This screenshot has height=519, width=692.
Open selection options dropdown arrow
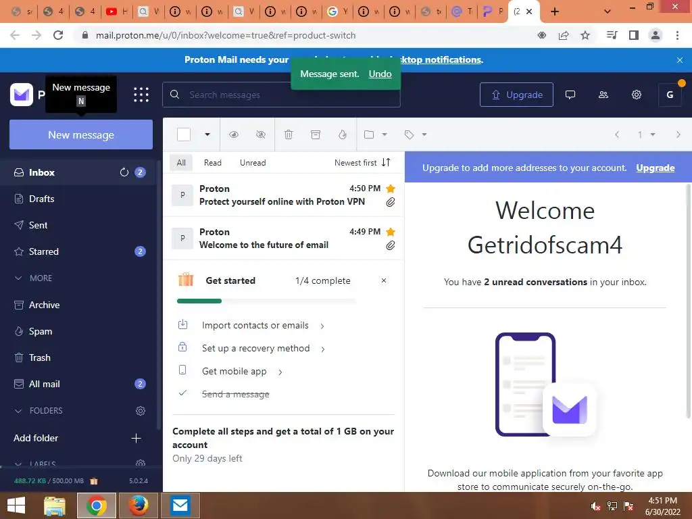pyautogui.click(x=207, y=134)
